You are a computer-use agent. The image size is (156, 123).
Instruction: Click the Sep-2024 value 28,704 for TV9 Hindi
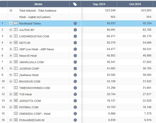111,94
